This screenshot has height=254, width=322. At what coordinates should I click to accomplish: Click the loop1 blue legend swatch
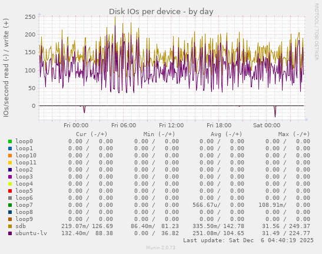pos(10,149)
